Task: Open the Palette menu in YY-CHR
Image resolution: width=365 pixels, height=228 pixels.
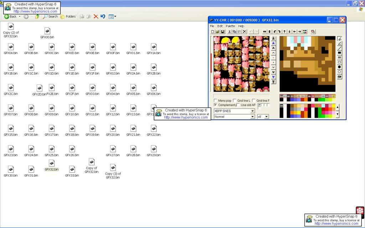Action: [x=231, y=26]
